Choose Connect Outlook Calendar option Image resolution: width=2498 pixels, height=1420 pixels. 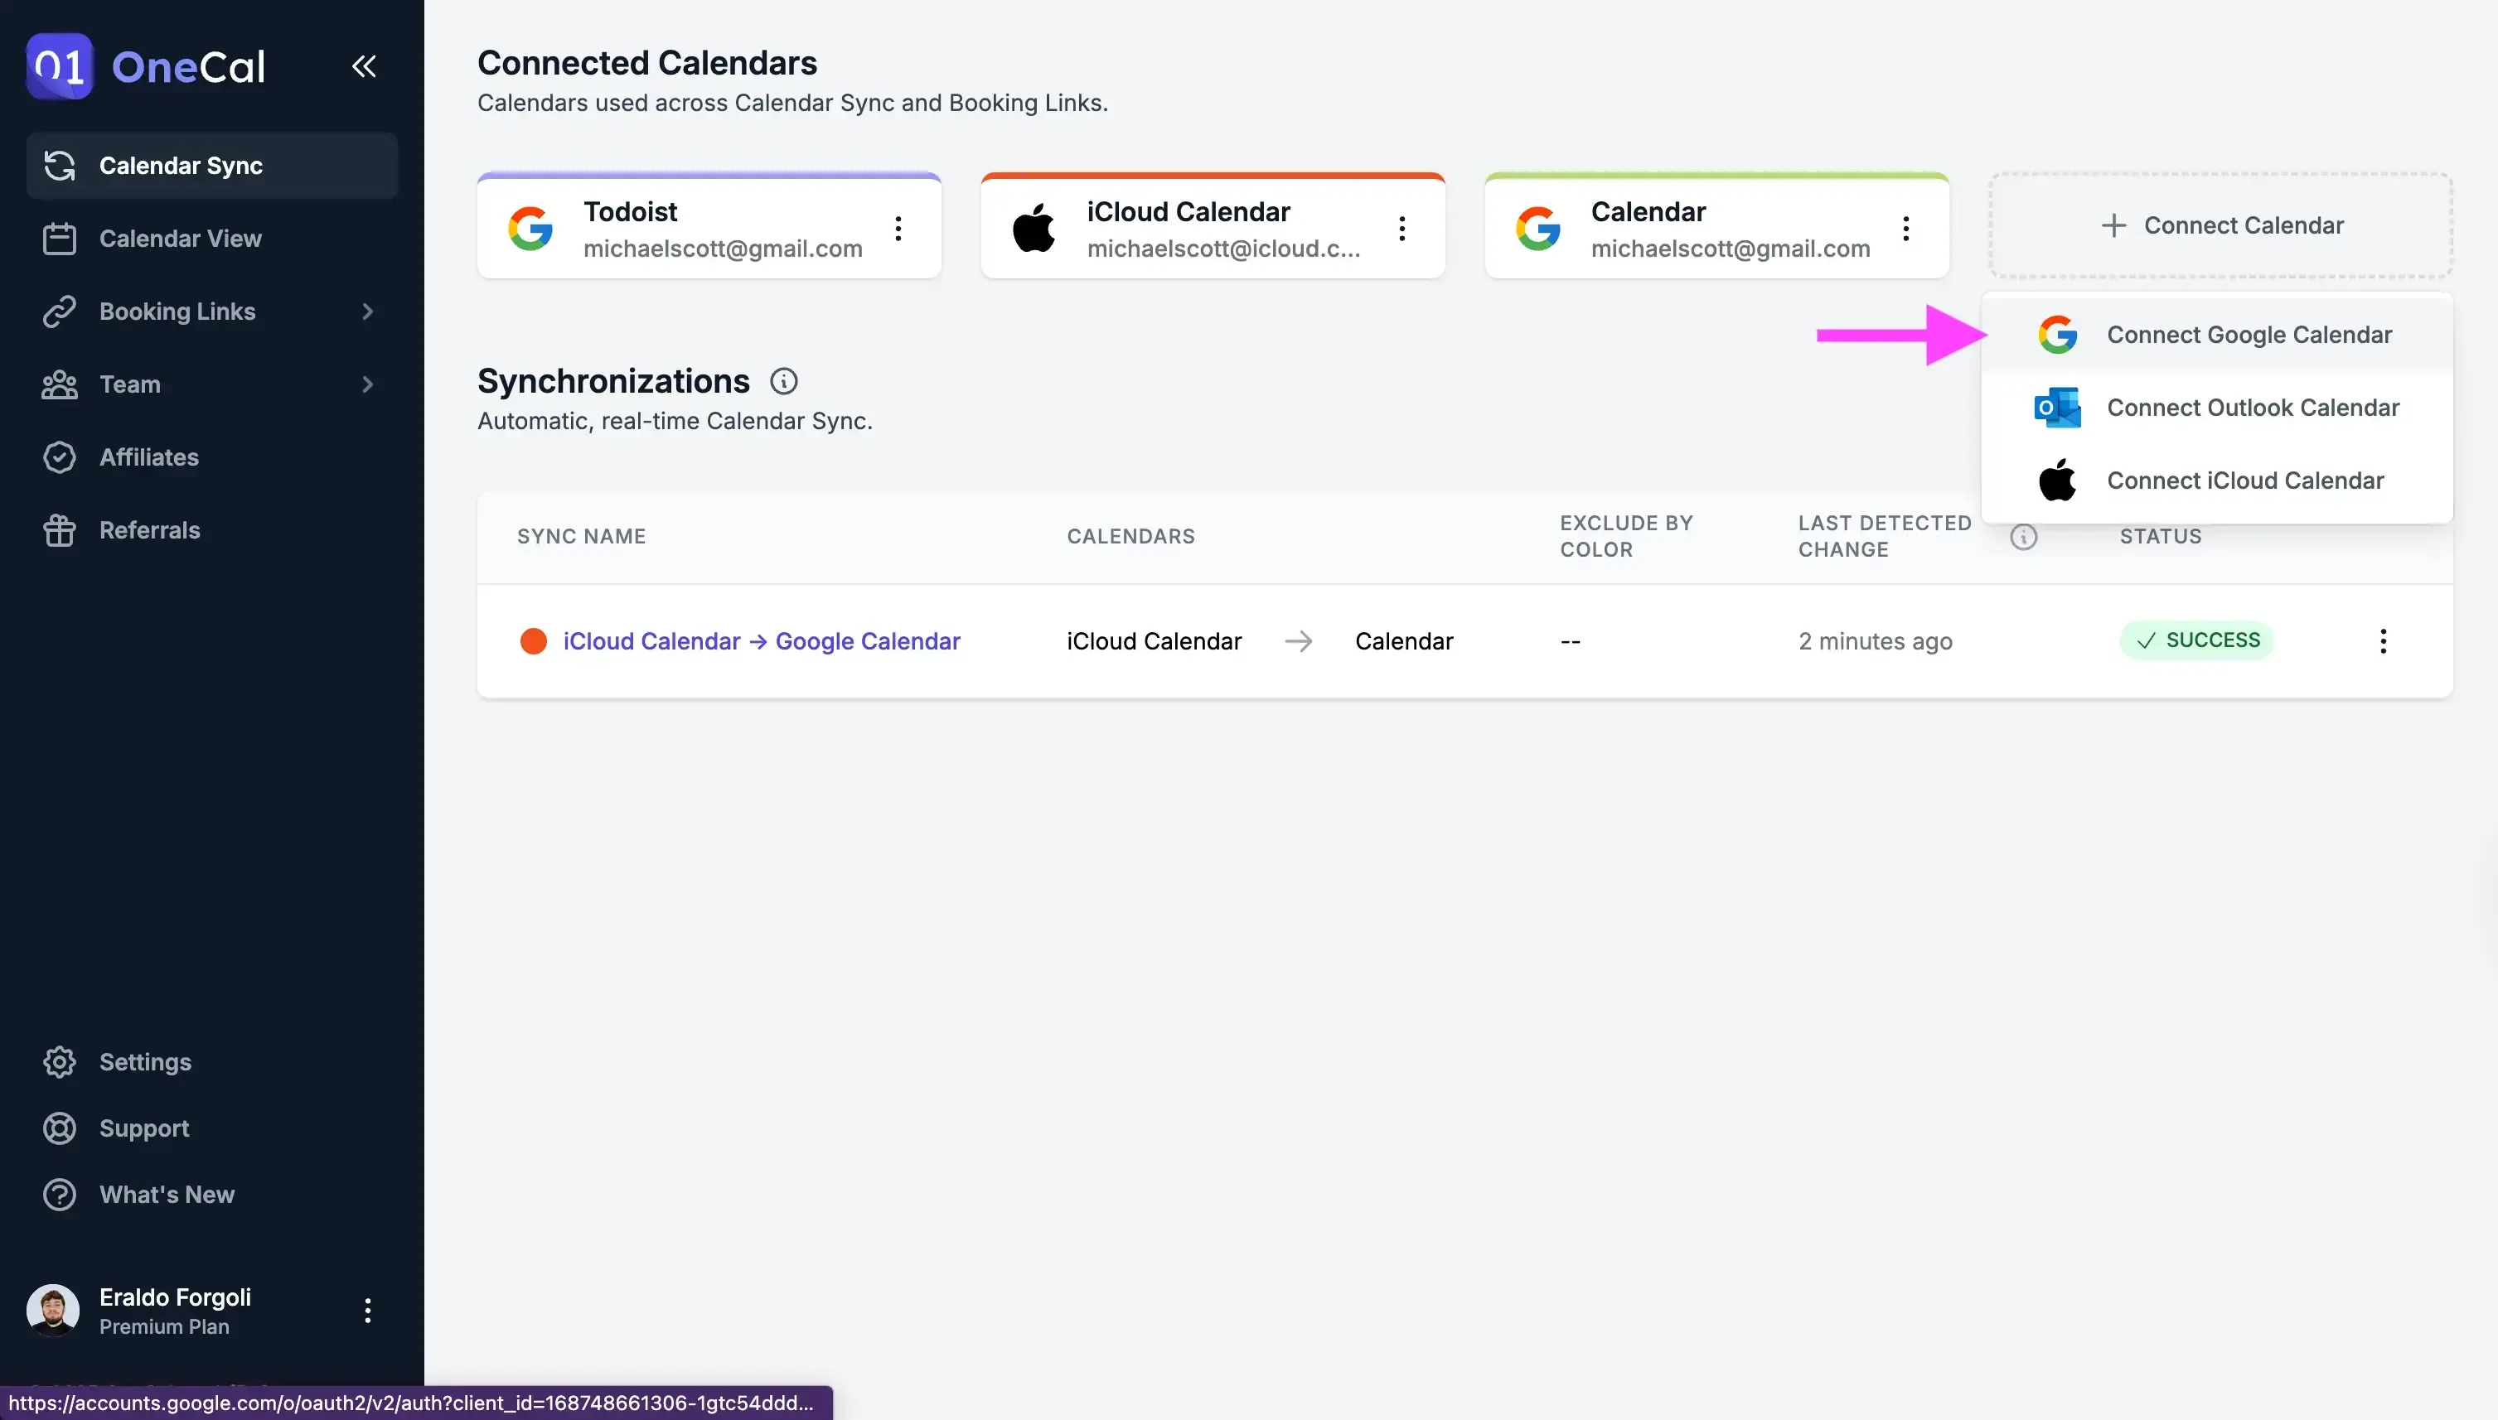(x=2254, y=407)
